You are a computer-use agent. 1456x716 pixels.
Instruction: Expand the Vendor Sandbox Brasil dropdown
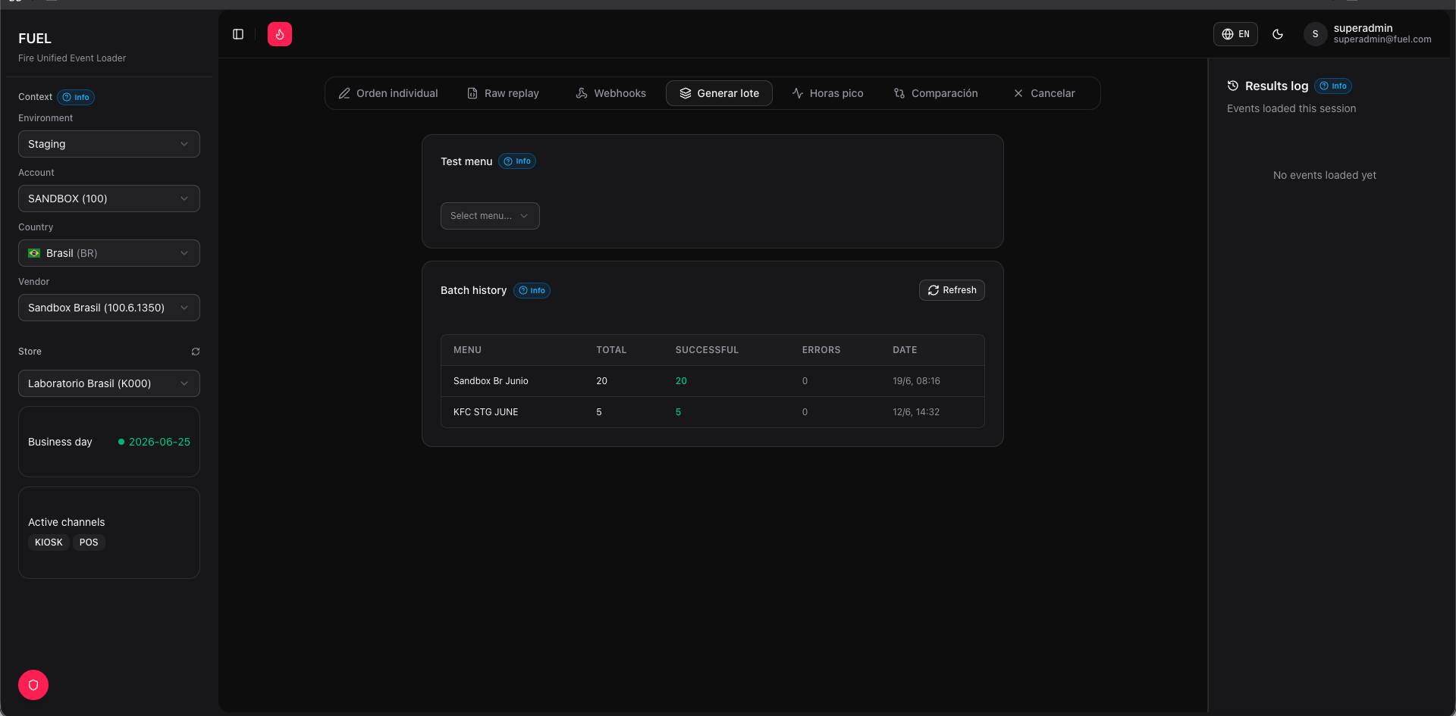109,308
